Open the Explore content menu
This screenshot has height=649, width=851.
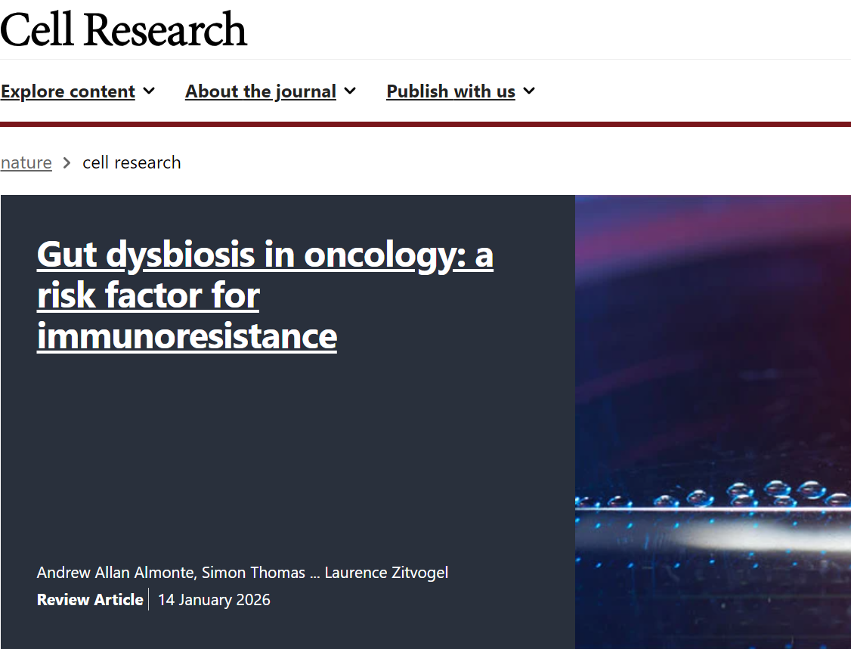(68, 91)
